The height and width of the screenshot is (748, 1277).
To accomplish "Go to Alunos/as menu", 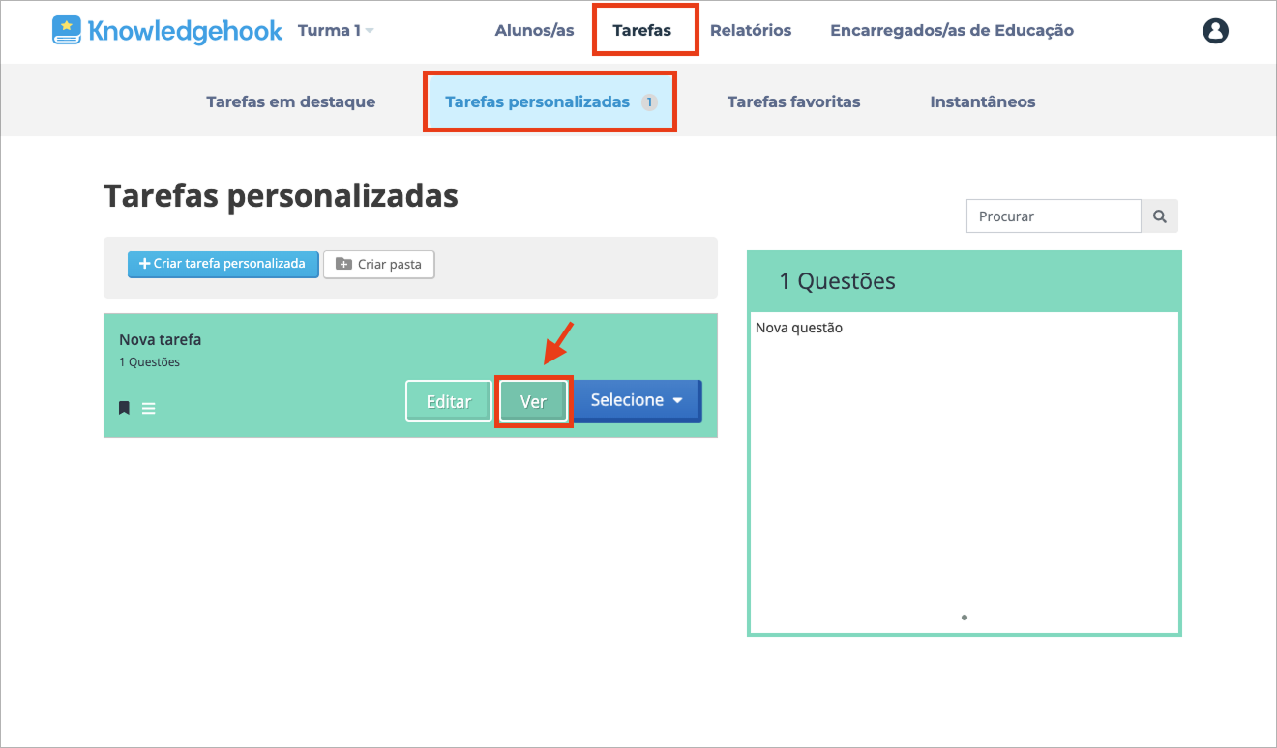I will pos(534,31).
